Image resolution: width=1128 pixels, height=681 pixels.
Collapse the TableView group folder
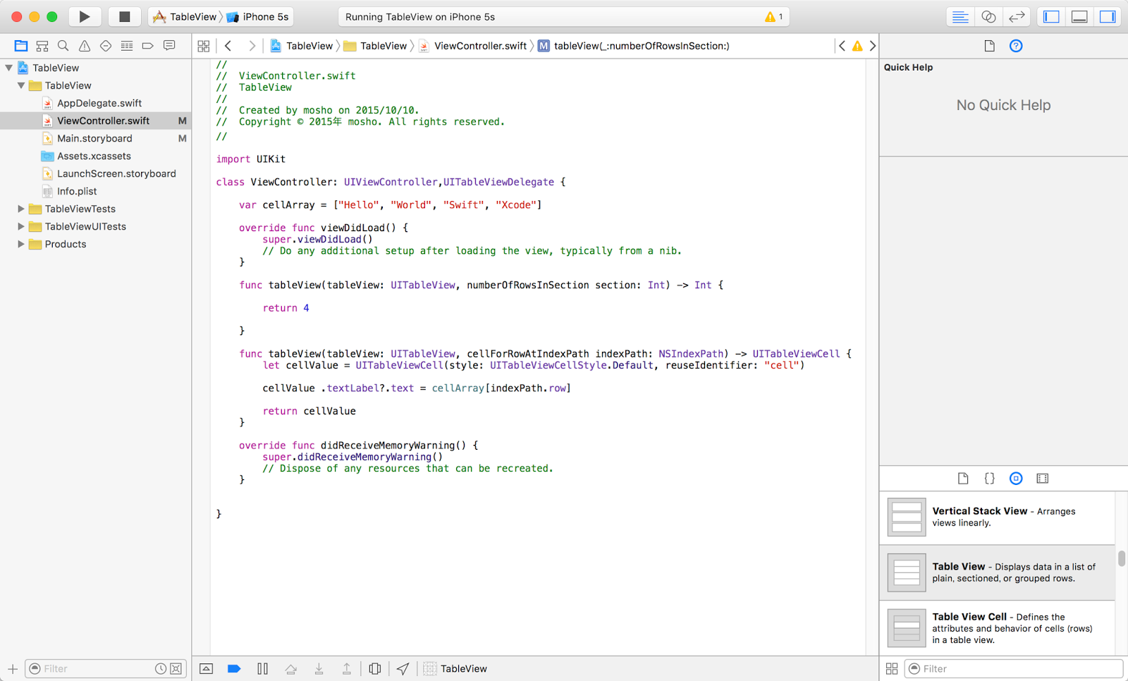pyautogui.click(x=21, y=85)
